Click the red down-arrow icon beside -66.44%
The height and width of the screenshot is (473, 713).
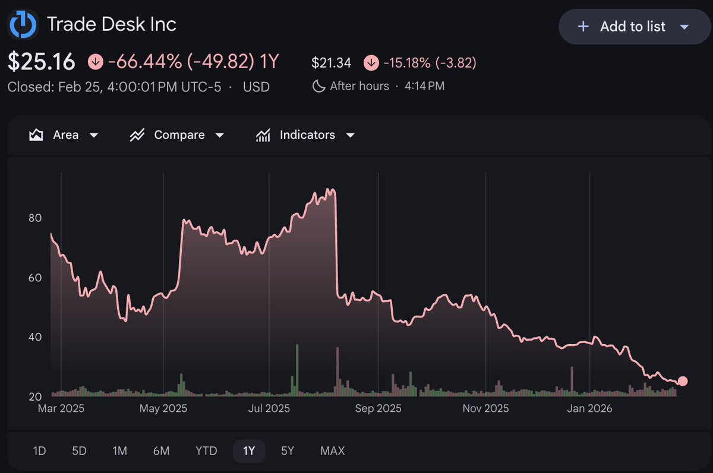(x=95, y=62)
